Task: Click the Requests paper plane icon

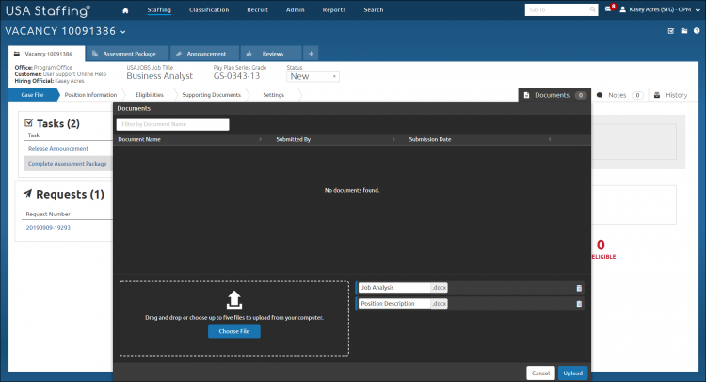Action: tap(28, 194)
